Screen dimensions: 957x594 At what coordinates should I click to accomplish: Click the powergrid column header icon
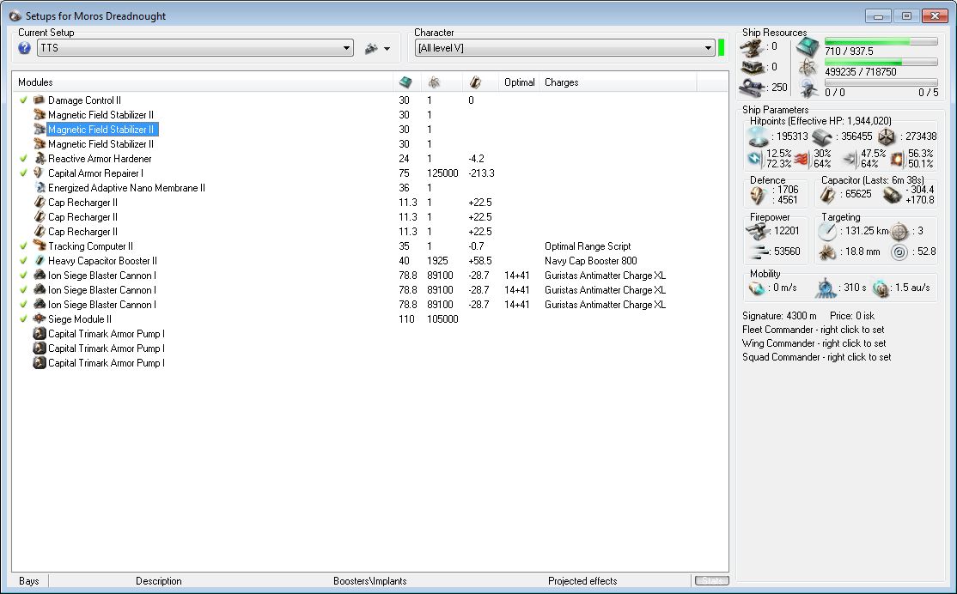[x=434, y=82]
